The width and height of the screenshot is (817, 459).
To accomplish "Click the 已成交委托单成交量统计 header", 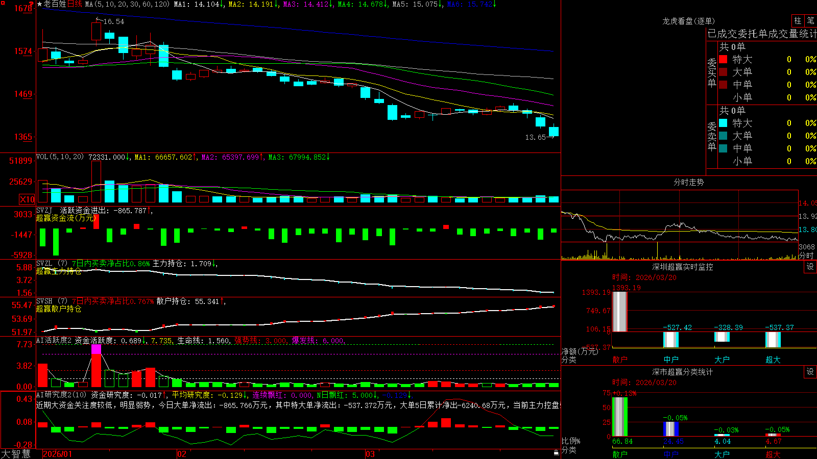I will pos(762,34).
